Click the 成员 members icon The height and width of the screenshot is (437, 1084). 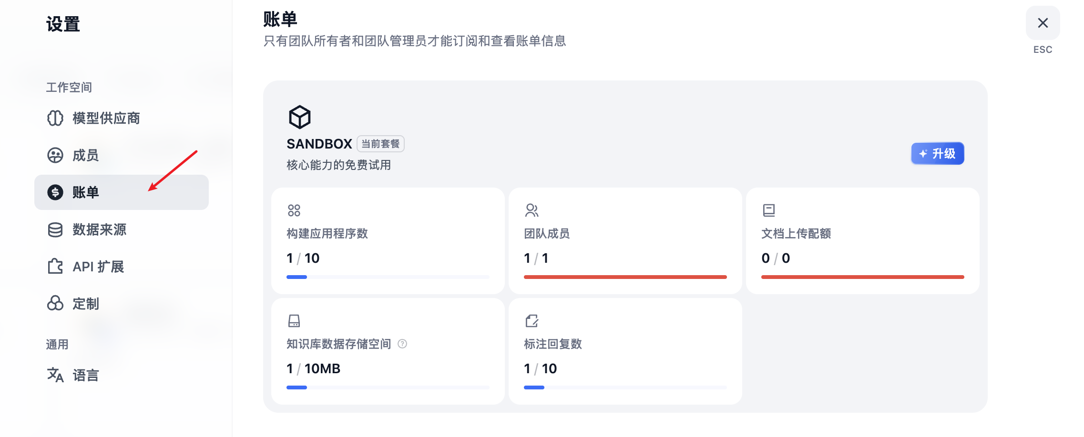(55, 155)
